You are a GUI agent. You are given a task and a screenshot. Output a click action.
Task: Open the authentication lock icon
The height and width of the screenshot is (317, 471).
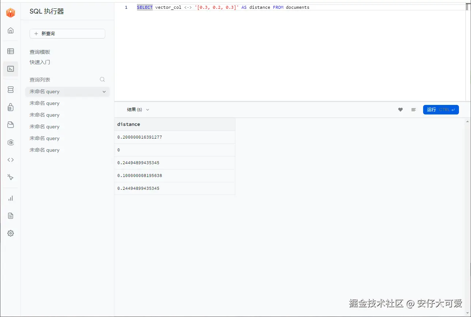[11, 107]
